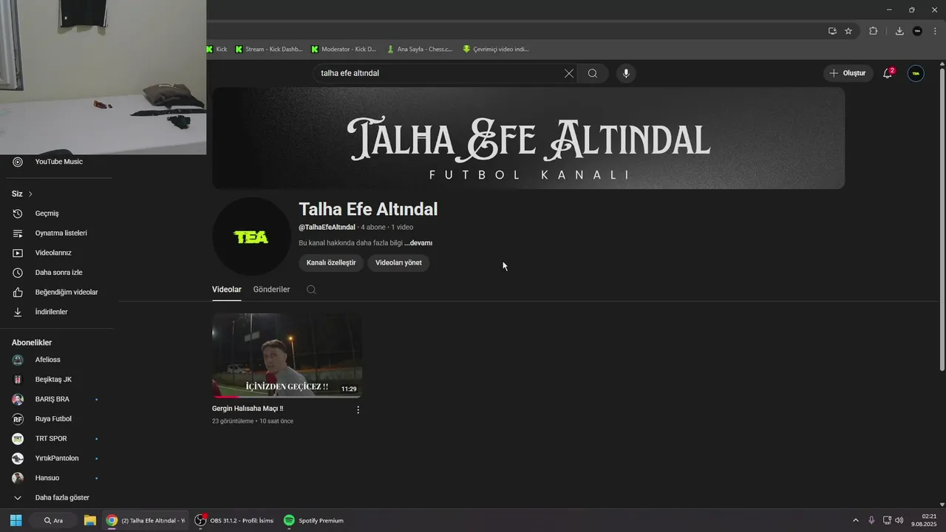Switch to Spotify Premium taskbar window
Screen dimensions: 946x532
(314, 520)
